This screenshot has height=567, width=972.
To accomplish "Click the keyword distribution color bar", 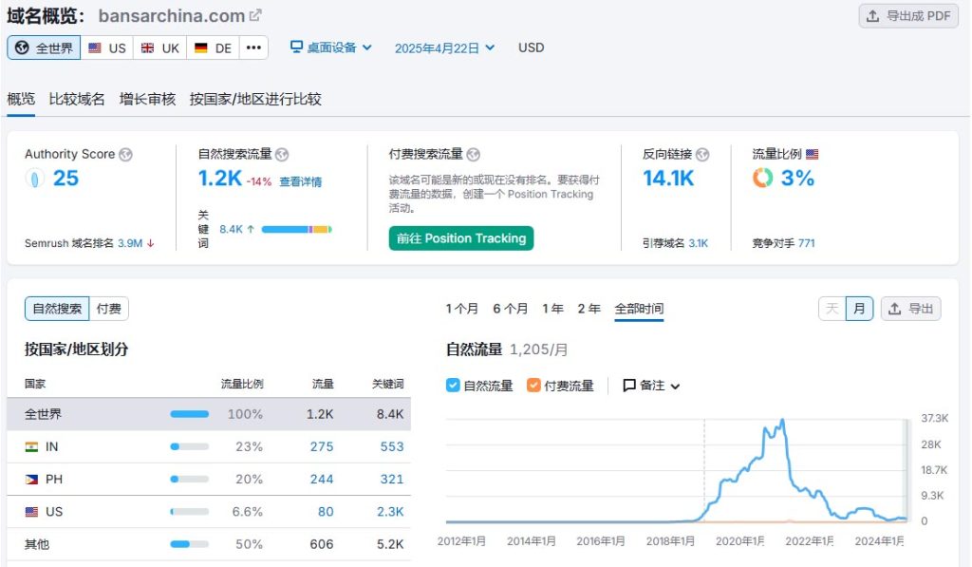I will 297,229.
